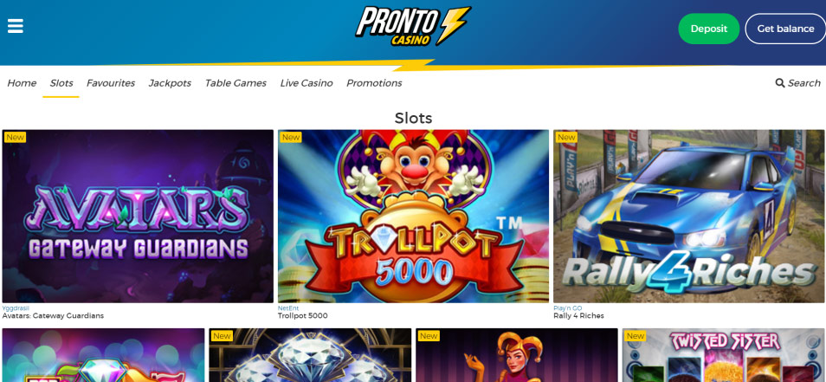This screenshot has width=826, height=382.
Task: Click the Pronto Casino logo
Action: click(413, 26)
